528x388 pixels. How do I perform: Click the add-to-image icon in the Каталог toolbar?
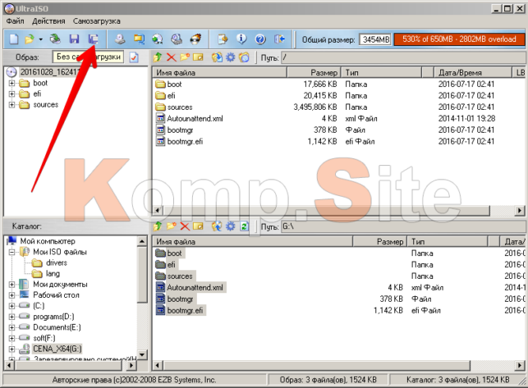(217, 226)
